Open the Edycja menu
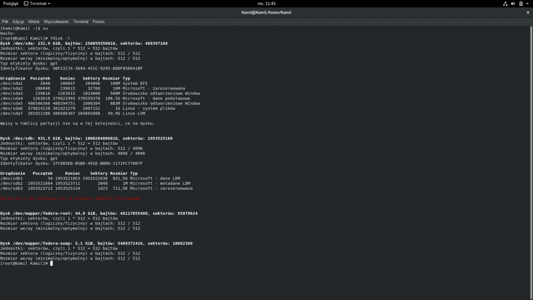 point(18,21)
